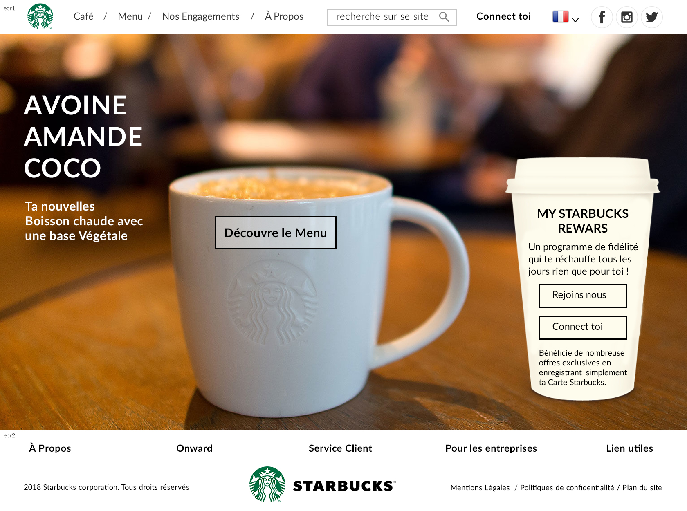687x511 pixels.
Task: Click the Découvre le Menu button
Action: (x=276, y=233)
